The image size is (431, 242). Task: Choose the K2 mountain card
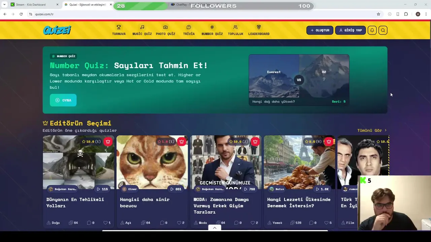click(324, 76)
